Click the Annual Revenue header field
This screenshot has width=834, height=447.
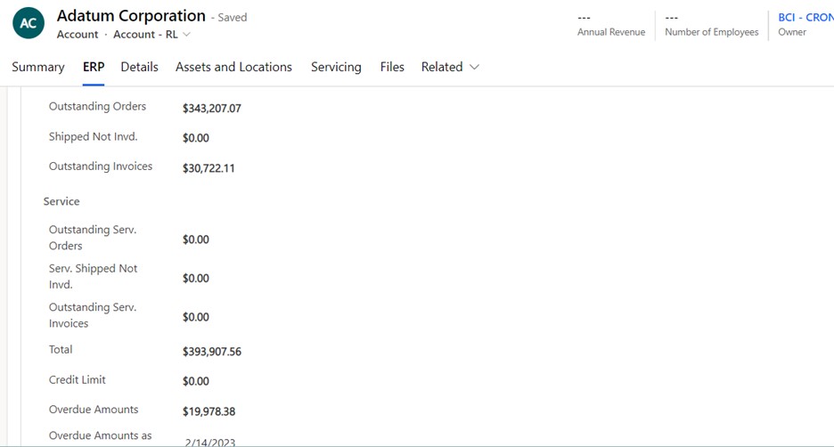pos(611,25)
